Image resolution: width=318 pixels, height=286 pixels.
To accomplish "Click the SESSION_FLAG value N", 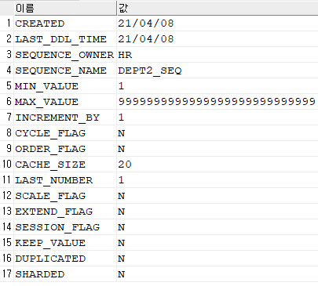I will (217, 227).
